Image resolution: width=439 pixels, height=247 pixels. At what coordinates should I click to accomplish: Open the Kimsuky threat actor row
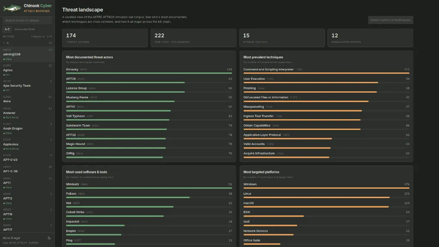149,71
